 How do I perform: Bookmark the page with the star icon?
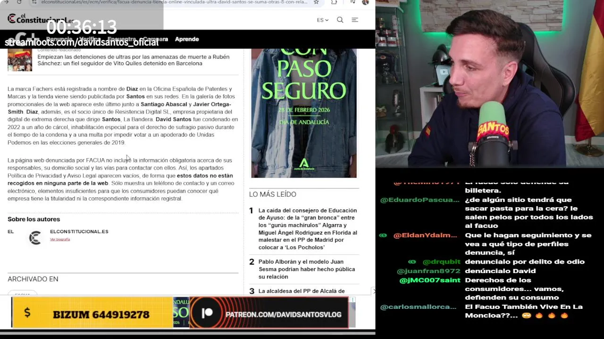(x=316, y=2)
